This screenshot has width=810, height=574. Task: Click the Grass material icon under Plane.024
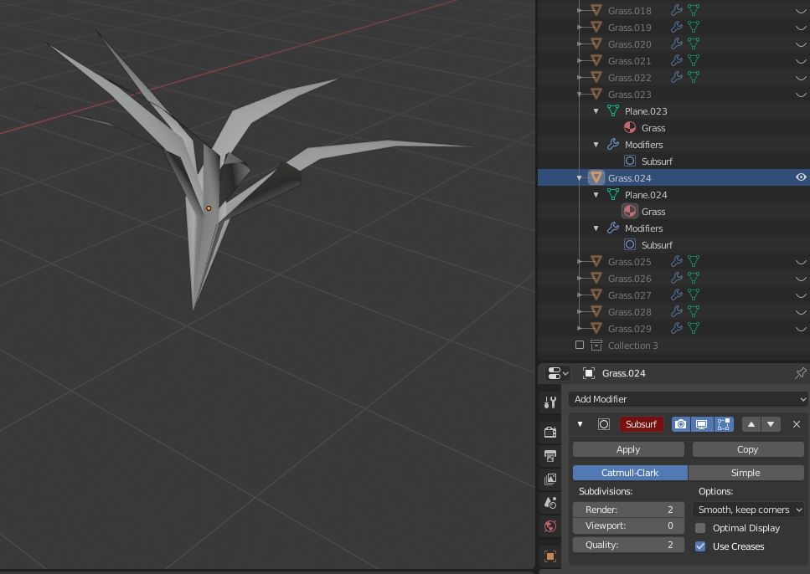(x=630, y=212)
